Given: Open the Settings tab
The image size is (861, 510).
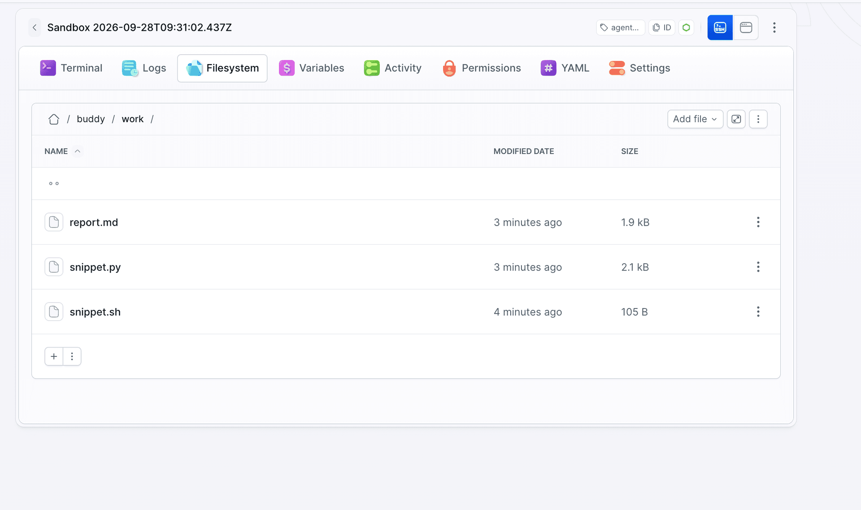Looking at the screenshot, I should point(639,68).
